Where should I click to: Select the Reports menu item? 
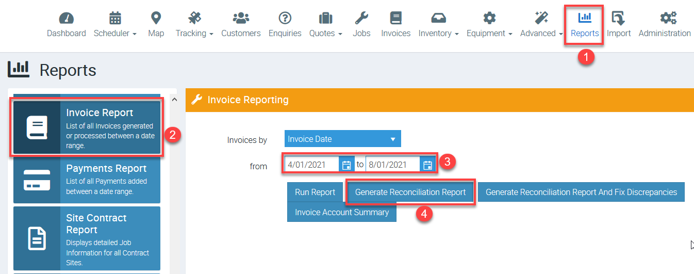tap(585, 25)
